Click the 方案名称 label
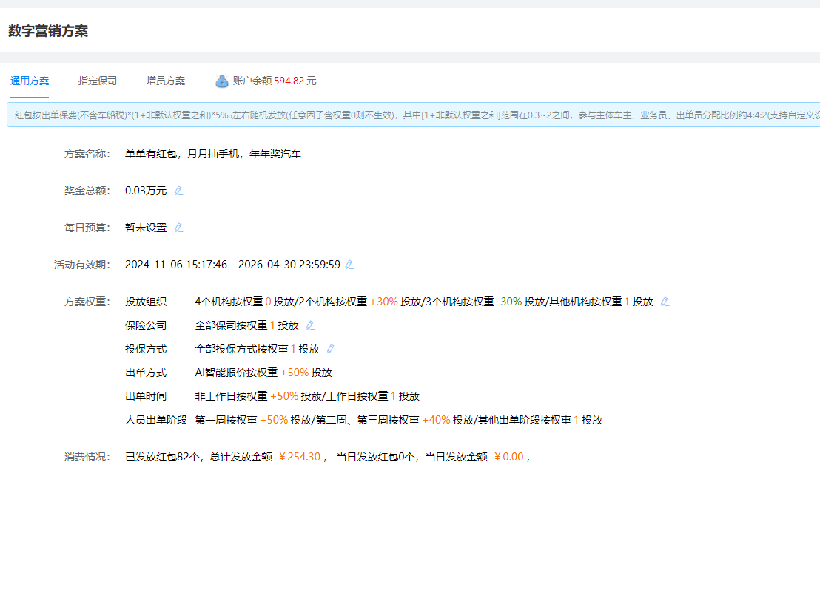Image resolution: width=820 pixels, height=595 pixels. pos(87,154)
